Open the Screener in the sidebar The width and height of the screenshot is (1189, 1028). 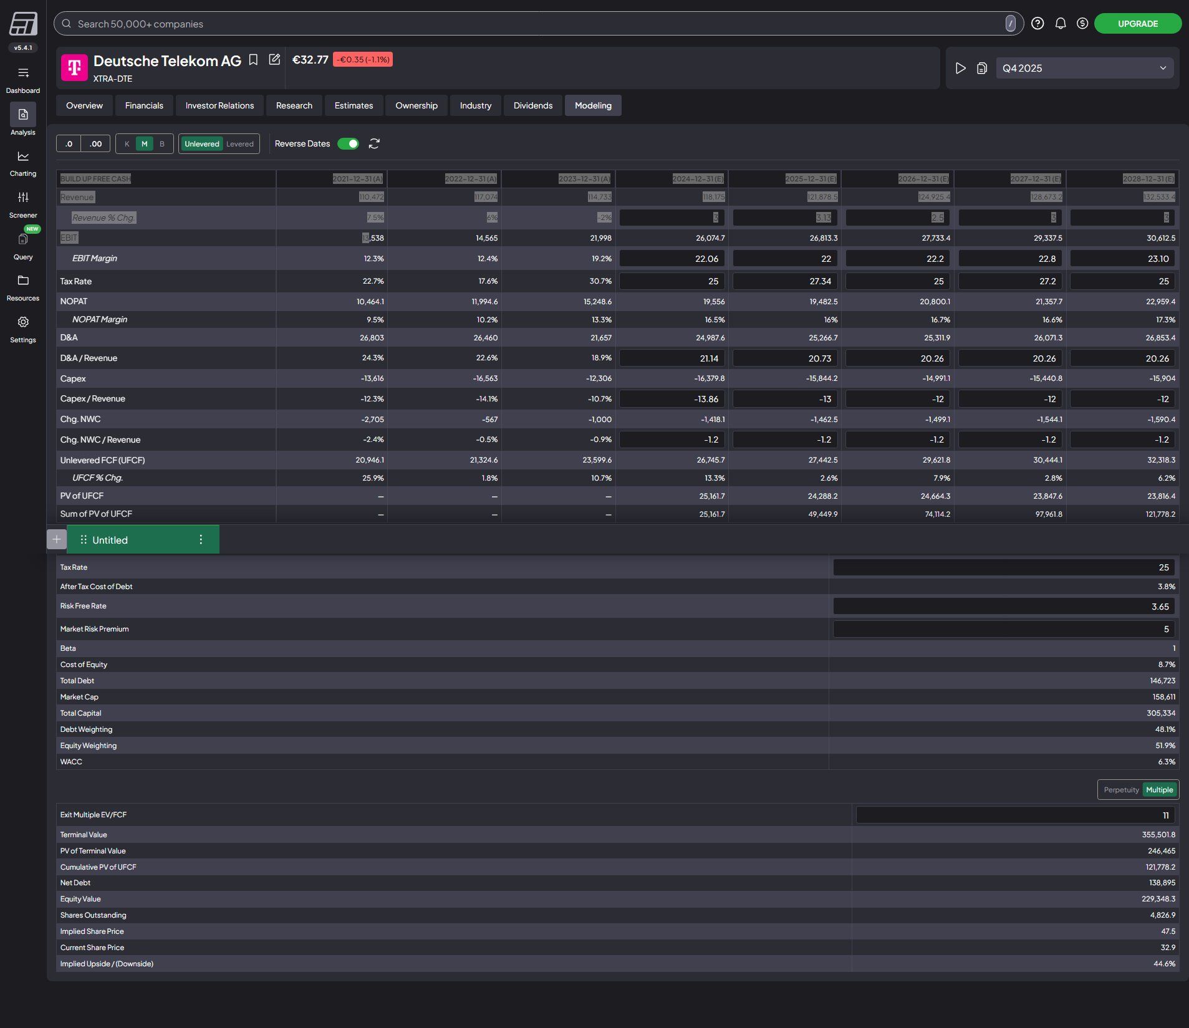point(23,204)
